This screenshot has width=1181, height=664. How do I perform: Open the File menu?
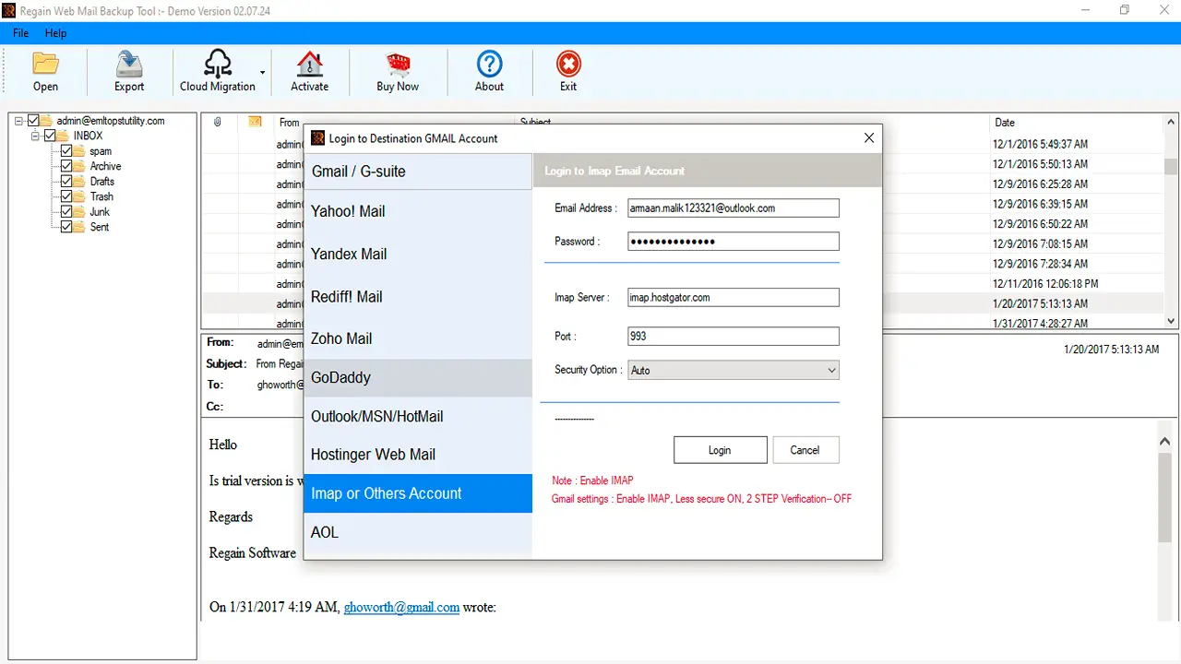click(20, 33)
